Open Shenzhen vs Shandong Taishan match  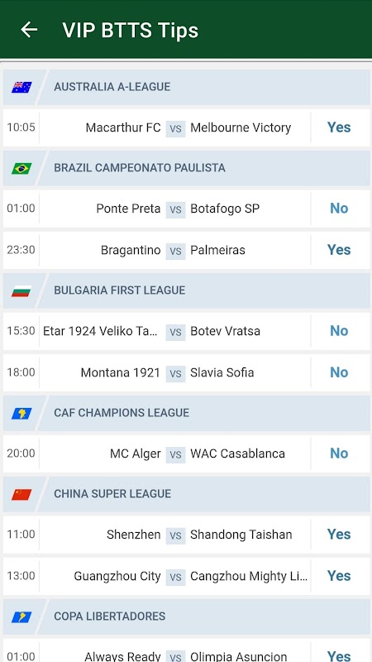coord(187,535)
